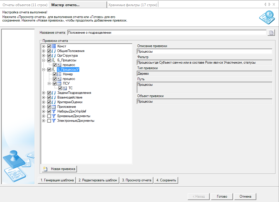Switch to Хранимые фильтры tab
279x202 pixels.
click(x=133, y=5)
